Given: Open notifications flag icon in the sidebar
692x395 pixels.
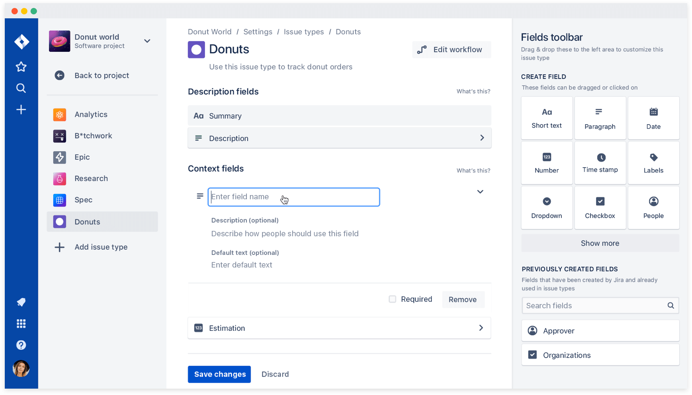Looking at the screenshot, I should coord(21,302).
